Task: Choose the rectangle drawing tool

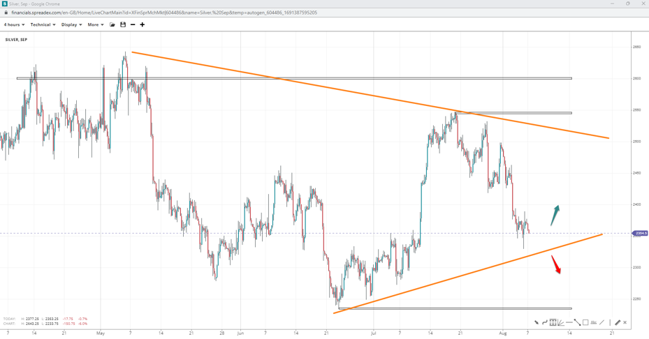Action: (x=585, y=322)
